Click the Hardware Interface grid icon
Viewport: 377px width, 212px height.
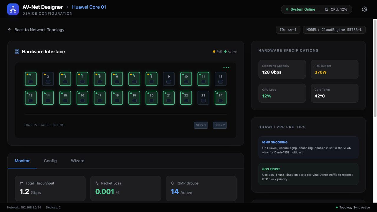click(x=17, y=52)
